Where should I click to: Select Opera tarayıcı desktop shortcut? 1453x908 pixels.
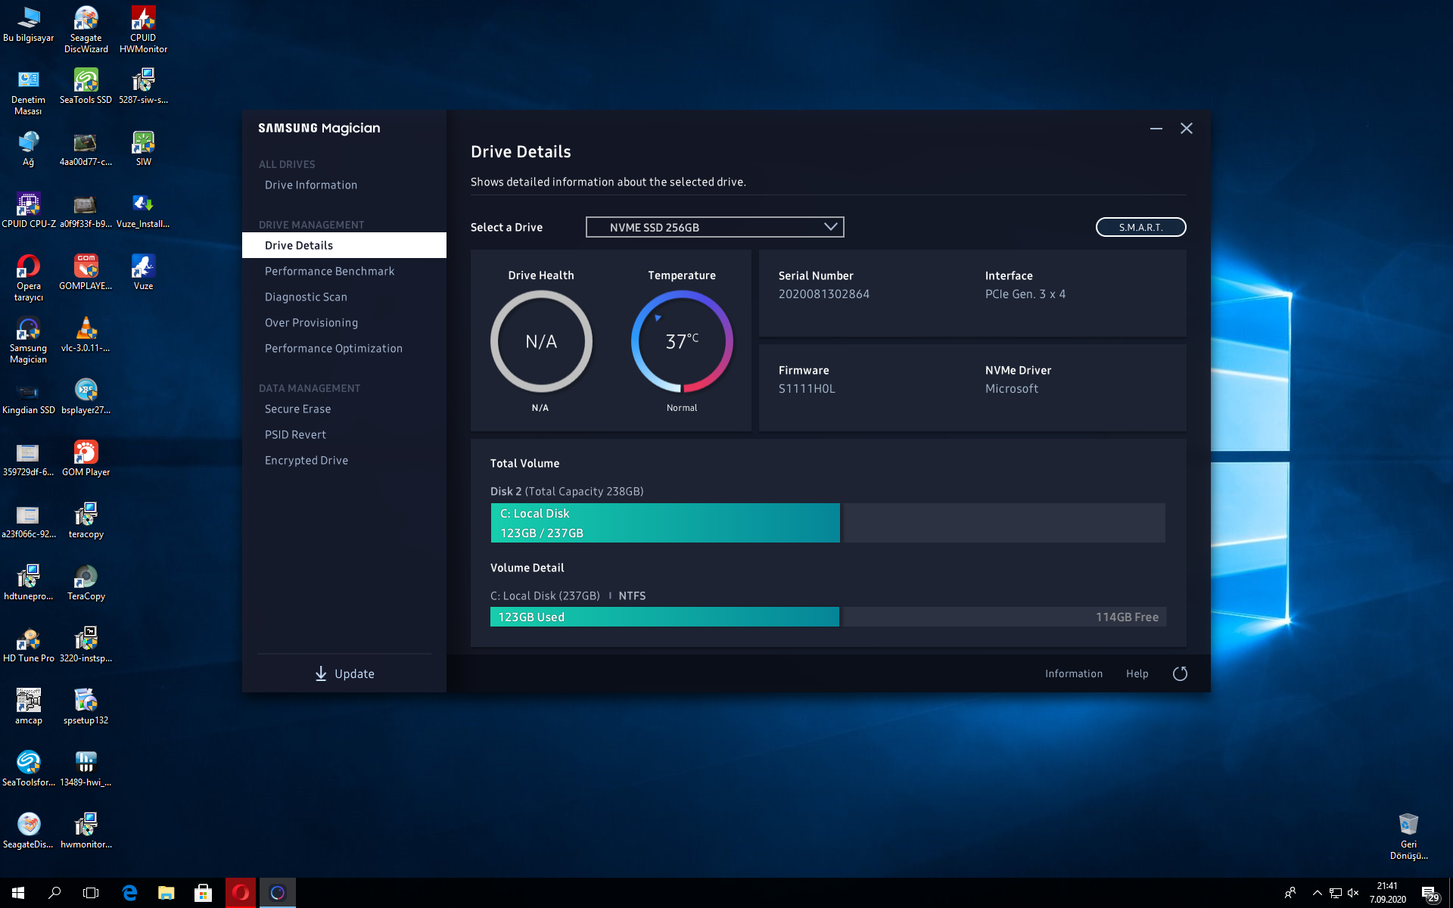29,278
